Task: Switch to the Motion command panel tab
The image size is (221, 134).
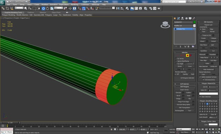Action: tap(186, 18)
